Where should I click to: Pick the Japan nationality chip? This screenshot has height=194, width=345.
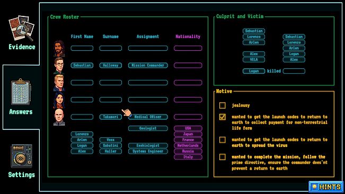pyautogui.click(x=188, y=134)
